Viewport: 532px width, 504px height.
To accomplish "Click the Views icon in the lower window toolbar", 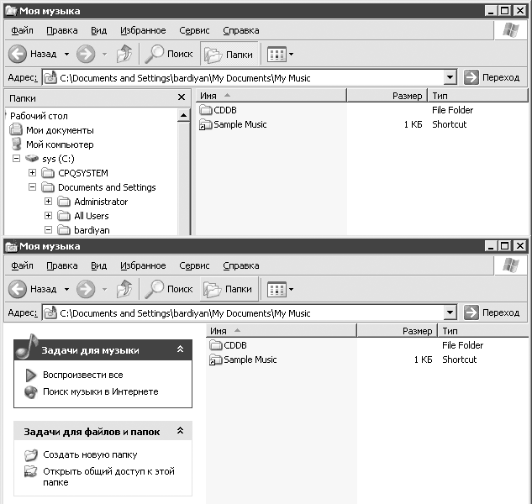I will click(277, 289).
